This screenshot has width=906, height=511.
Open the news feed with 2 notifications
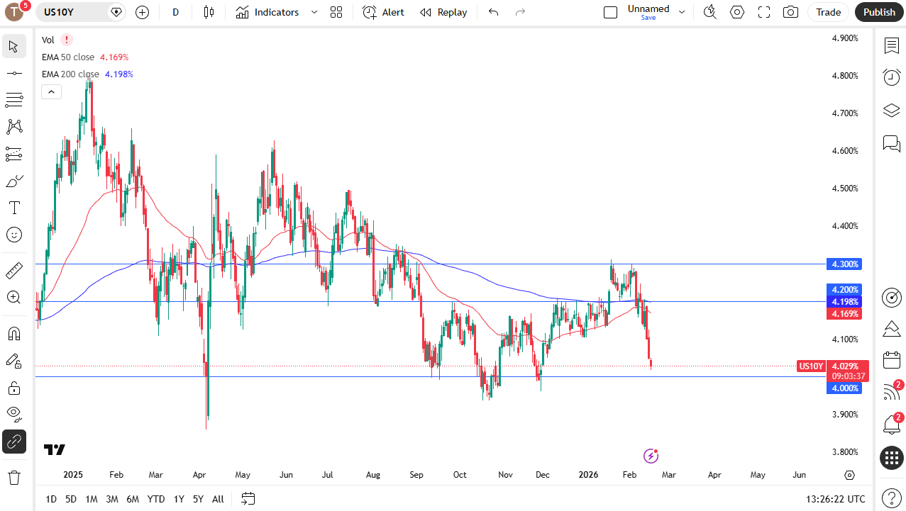pos(892,391)
